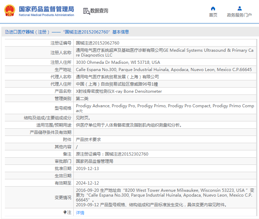
Task: Click the 生产地址 label
Action: coord(63,70)
